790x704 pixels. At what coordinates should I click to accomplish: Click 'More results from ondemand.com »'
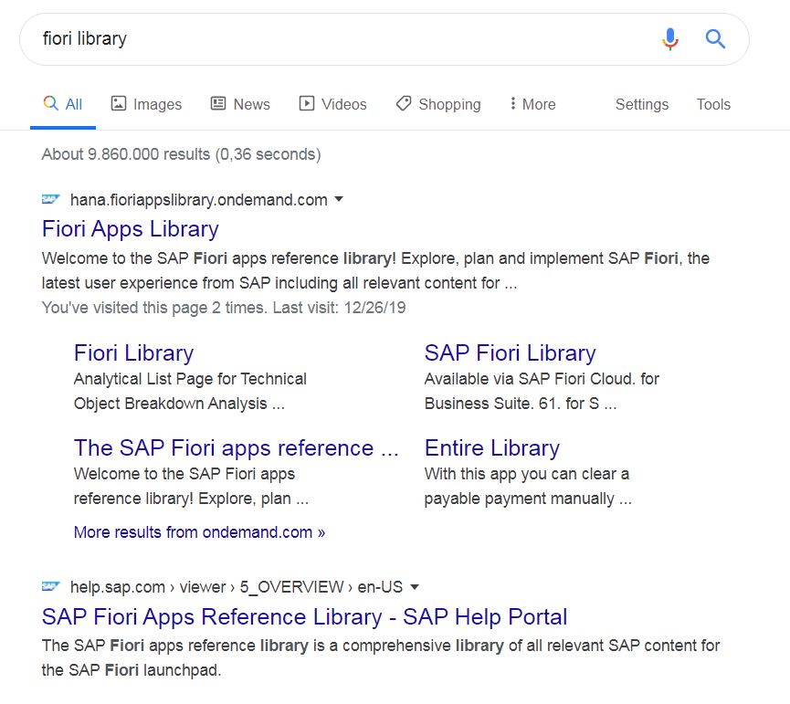[x=199, y=532]
